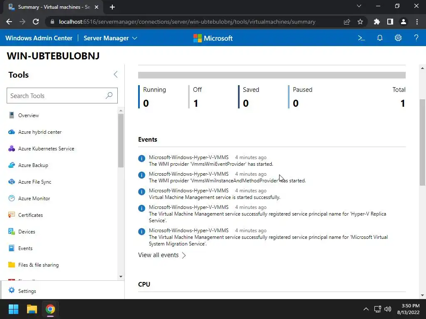Click the Microsoft logo
This screenshot has height=319, width=426.
tap(213, 38)
